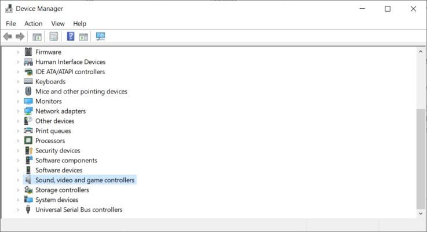
Task: Click the blue Help question-mark icon
Action: click(x=71, y=37)
